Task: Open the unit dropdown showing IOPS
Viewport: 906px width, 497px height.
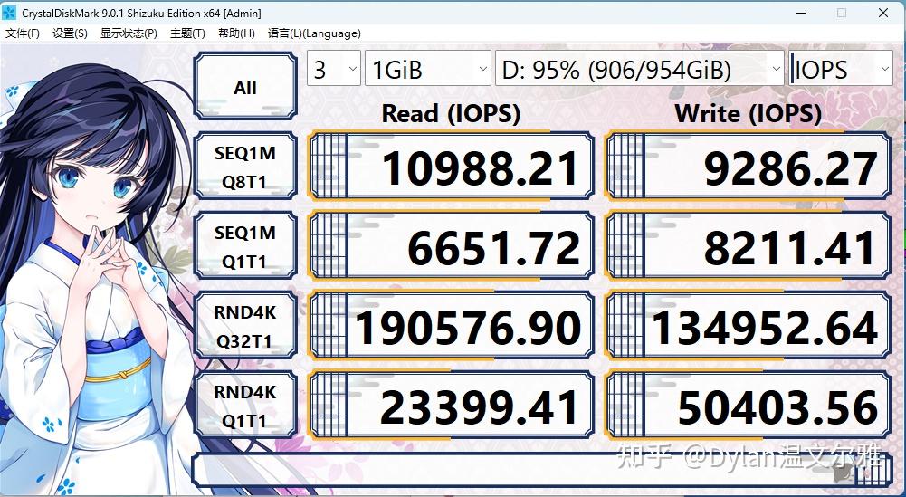Action: [841, 68]
